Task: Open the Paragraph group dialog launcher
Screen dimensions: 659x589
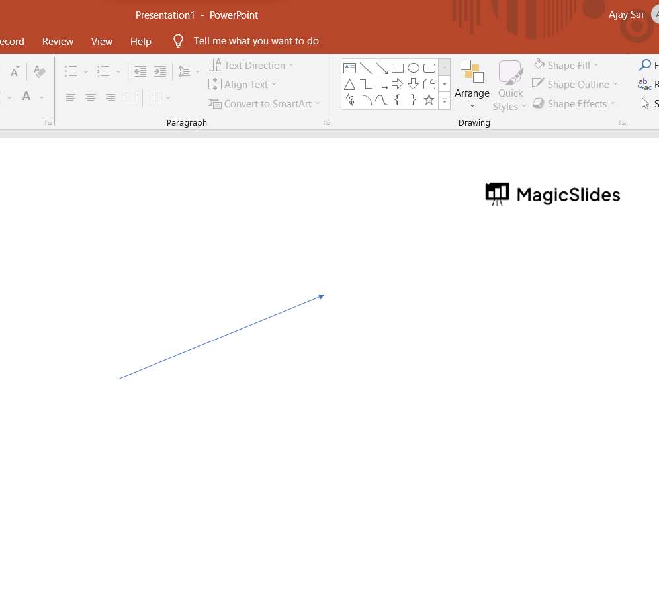Action: point(326,122)
